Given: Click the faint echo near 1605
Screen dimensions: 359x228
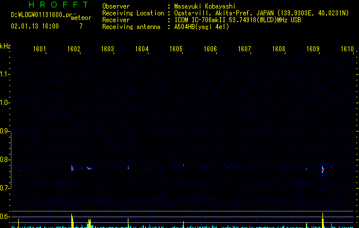Looking at the screenshot, I should [183, 165].
